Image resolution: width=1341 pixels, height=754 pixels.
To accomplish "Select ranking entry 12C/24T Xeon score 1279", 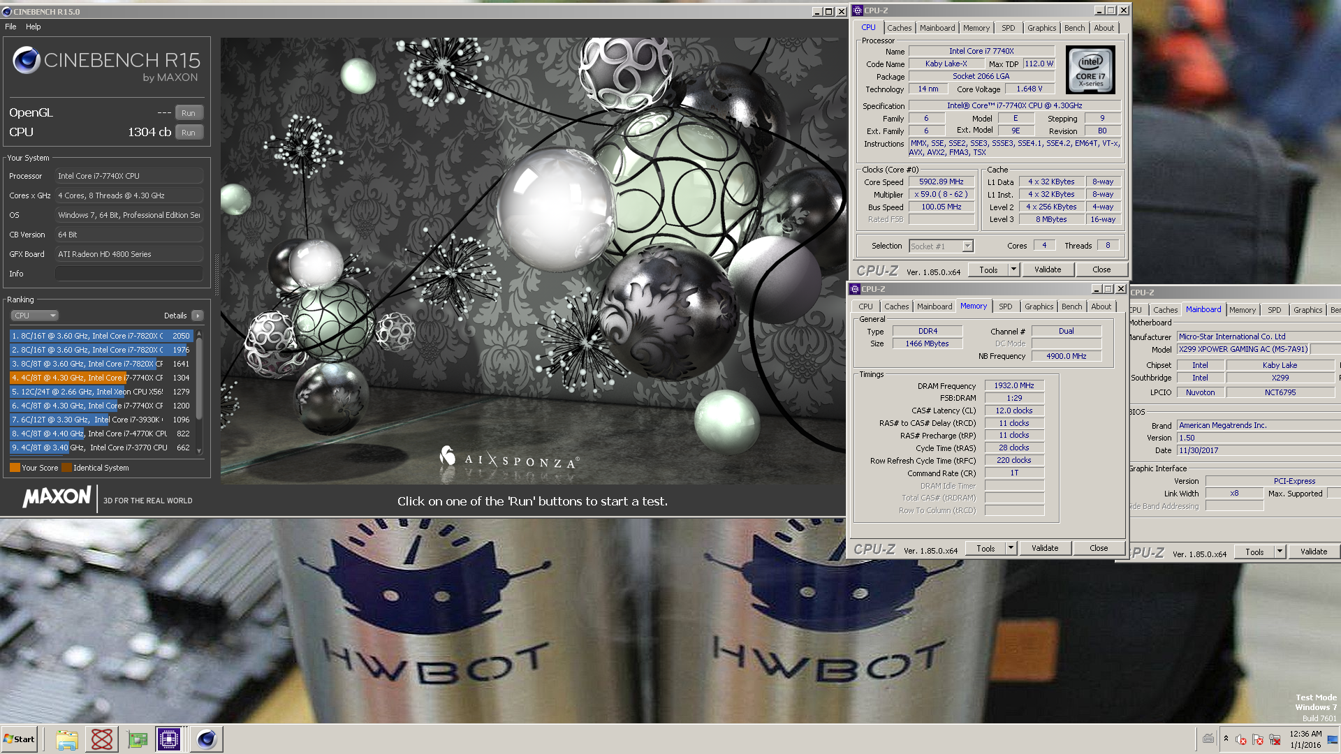I will point(101,392).
